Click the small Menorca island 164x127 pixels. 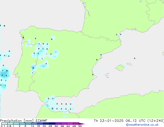(129, 63)
